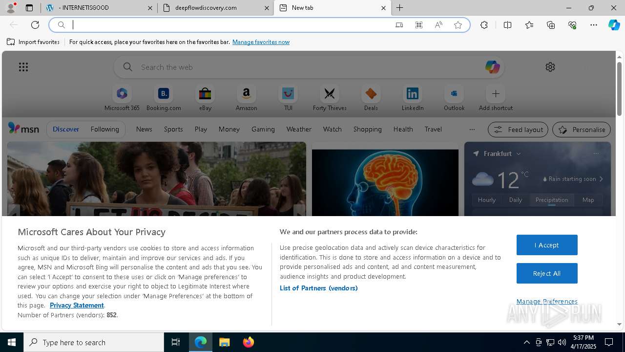Open the Travel category
This screenshot has width=625, height=352.
tap(433, 129)
